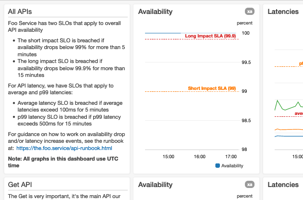Click the red dashed annotation in Latencies chart
Viewport: 303px width, 200px height.
pos(284,116)
